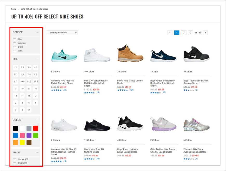Check the Women gender filter
The image size is (226, 171).
coord(15,43)
